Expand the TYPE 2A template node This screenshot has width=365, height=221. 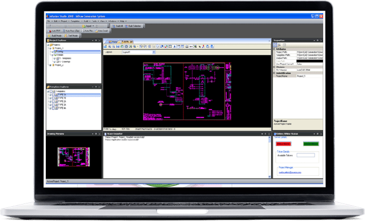click(50, 102)
